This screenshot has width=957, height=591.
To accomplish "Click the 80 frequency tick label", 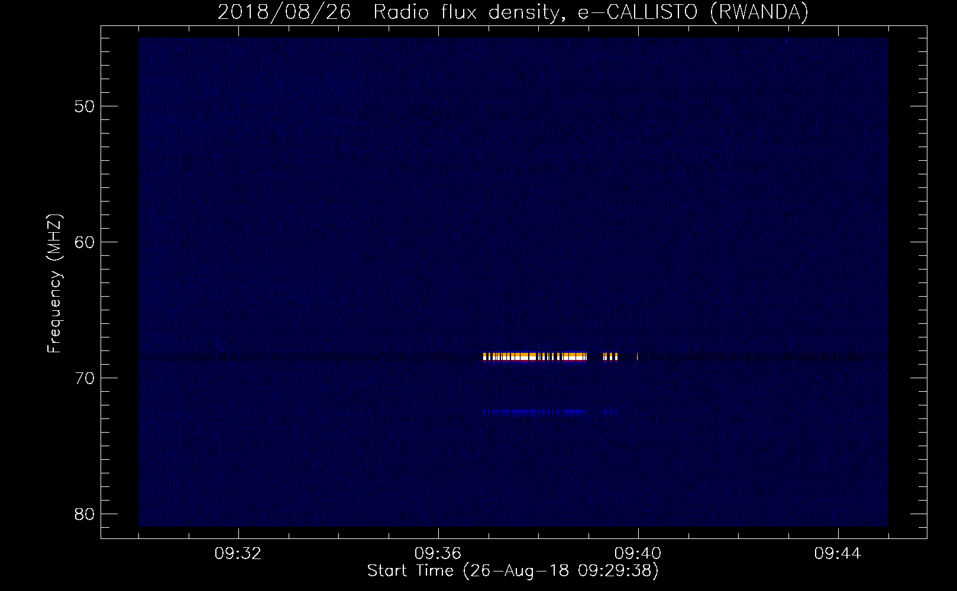I will (x=85, y=514).
